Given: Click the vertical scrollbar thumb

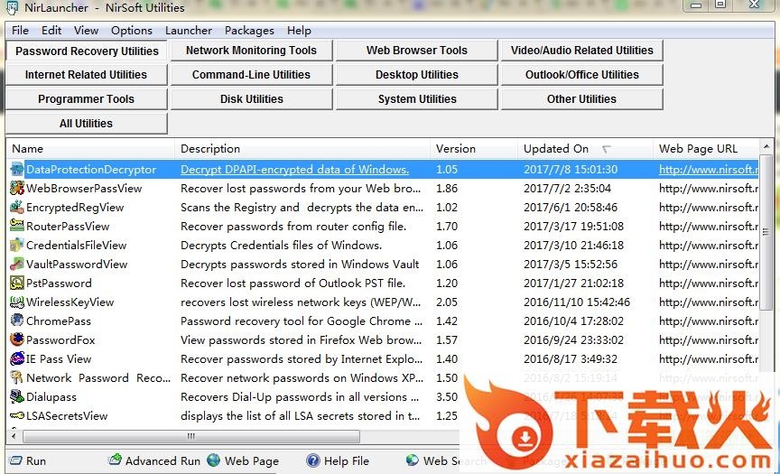Looking at the screenshot, I should [x=766, y=232].
